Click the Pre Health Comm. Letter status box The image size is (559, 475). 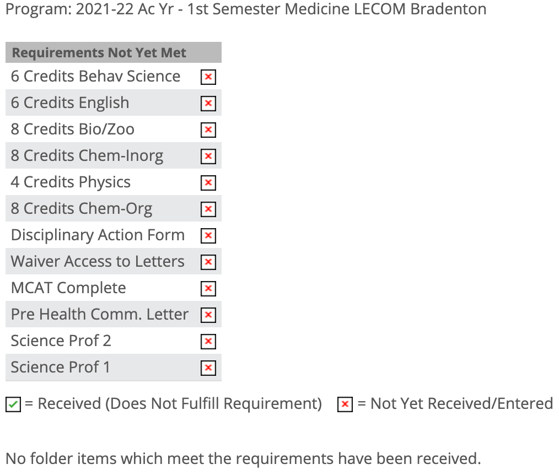[208, 315]
